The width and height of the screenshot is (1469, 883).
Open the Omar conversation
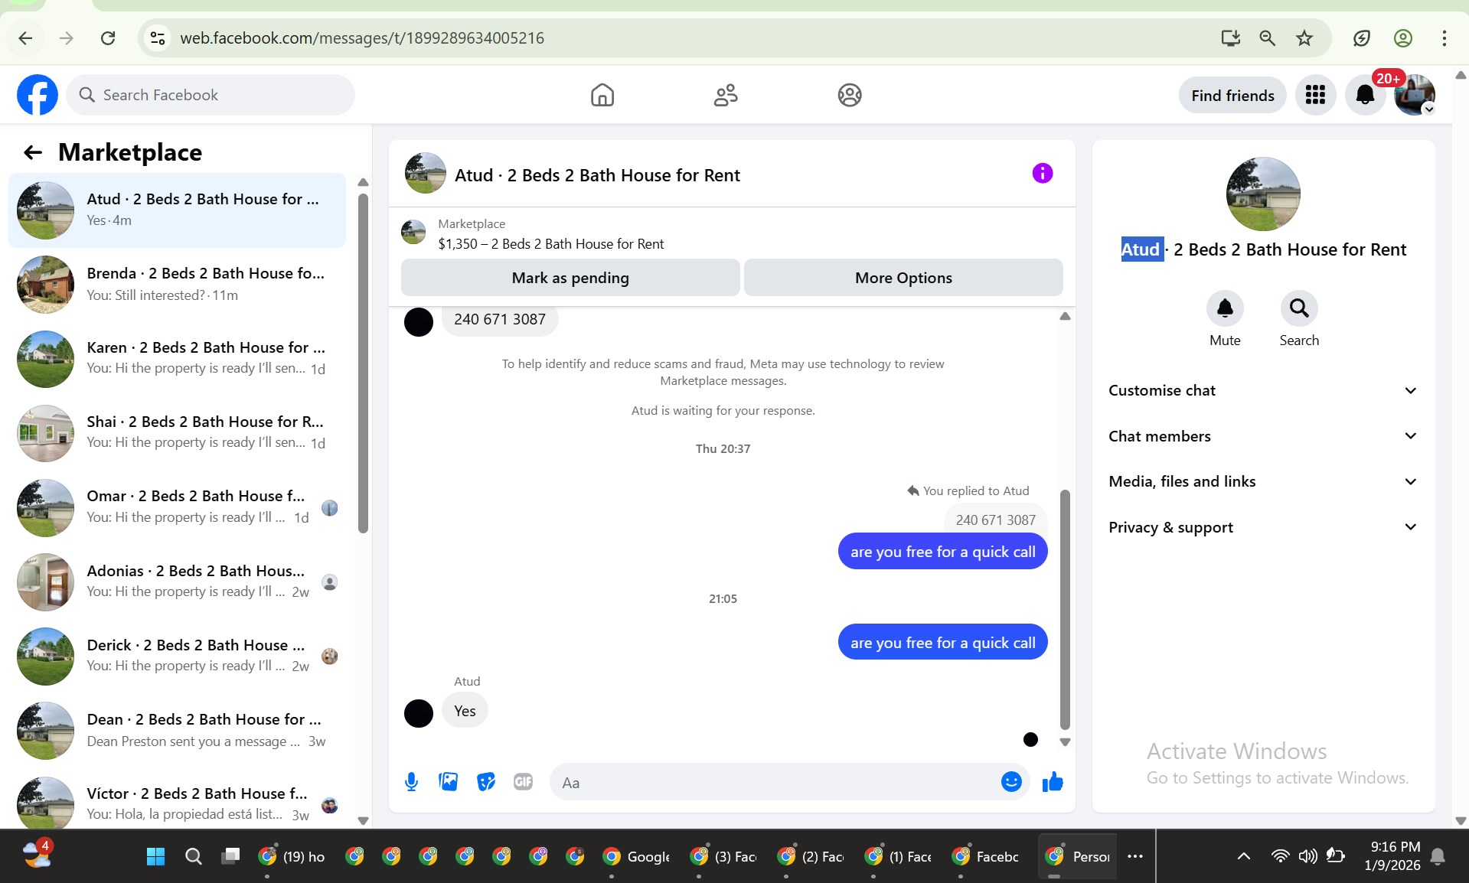coord(177,507)
